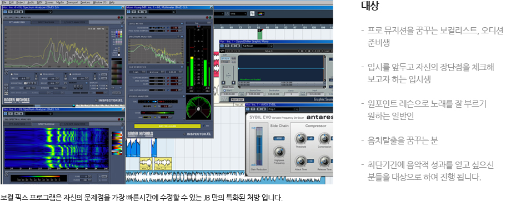The image size is (511, 201).
Task: Open the Devices menu
Action: coord(85,2)
